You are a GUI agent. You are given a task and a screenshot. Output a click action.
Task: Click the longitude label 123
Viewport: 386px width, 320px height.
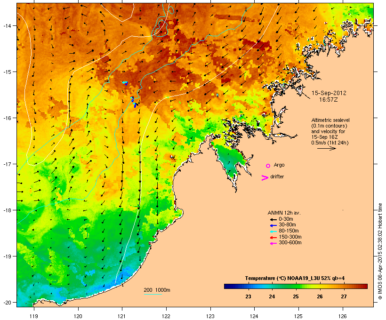(x=210, y=316)
